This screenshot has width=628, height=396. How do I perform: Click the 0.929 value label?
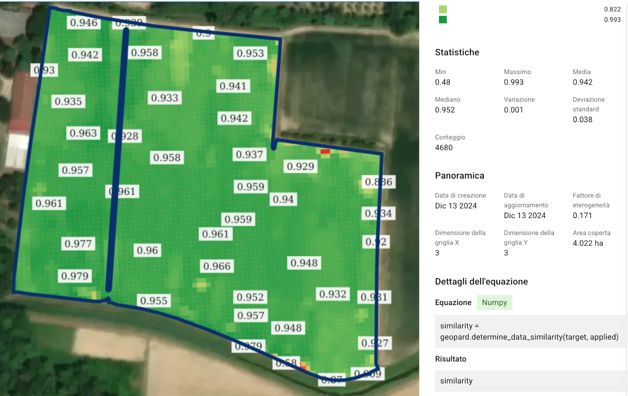[x=300, y=166]
